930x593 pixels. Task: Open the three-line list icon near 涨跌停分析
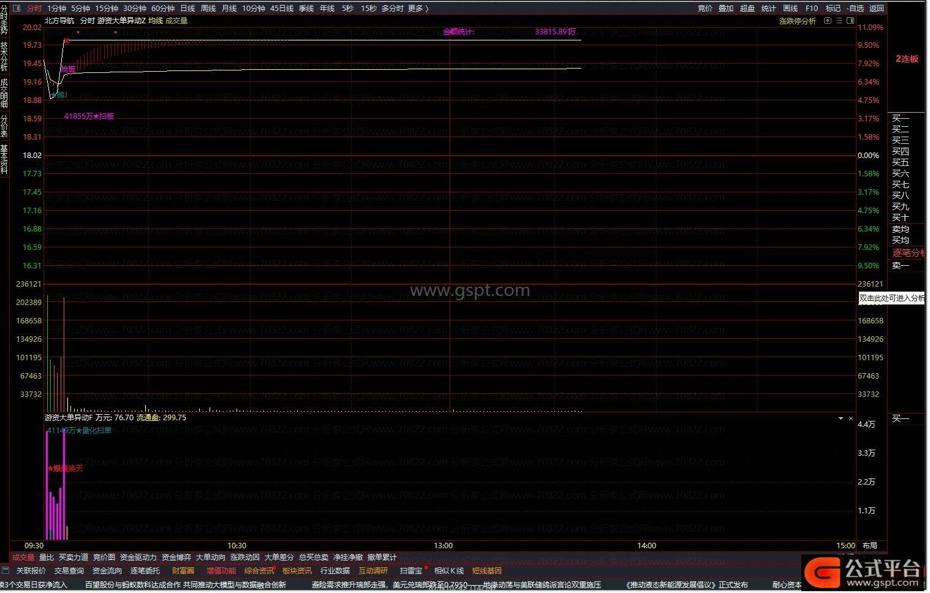tap(839, 21)
